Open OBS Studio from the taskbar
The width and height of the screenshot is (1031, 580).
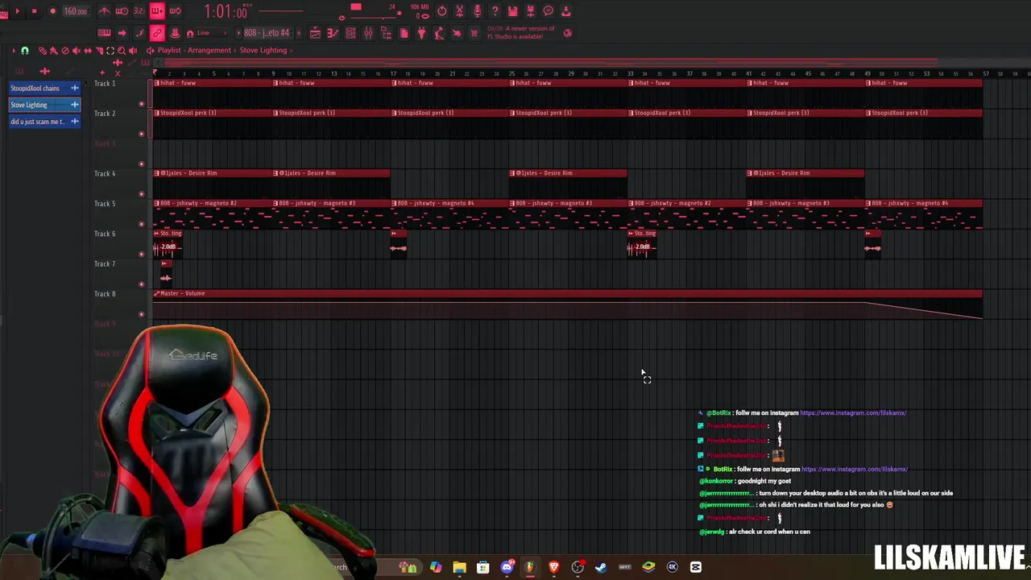(578, 567)
